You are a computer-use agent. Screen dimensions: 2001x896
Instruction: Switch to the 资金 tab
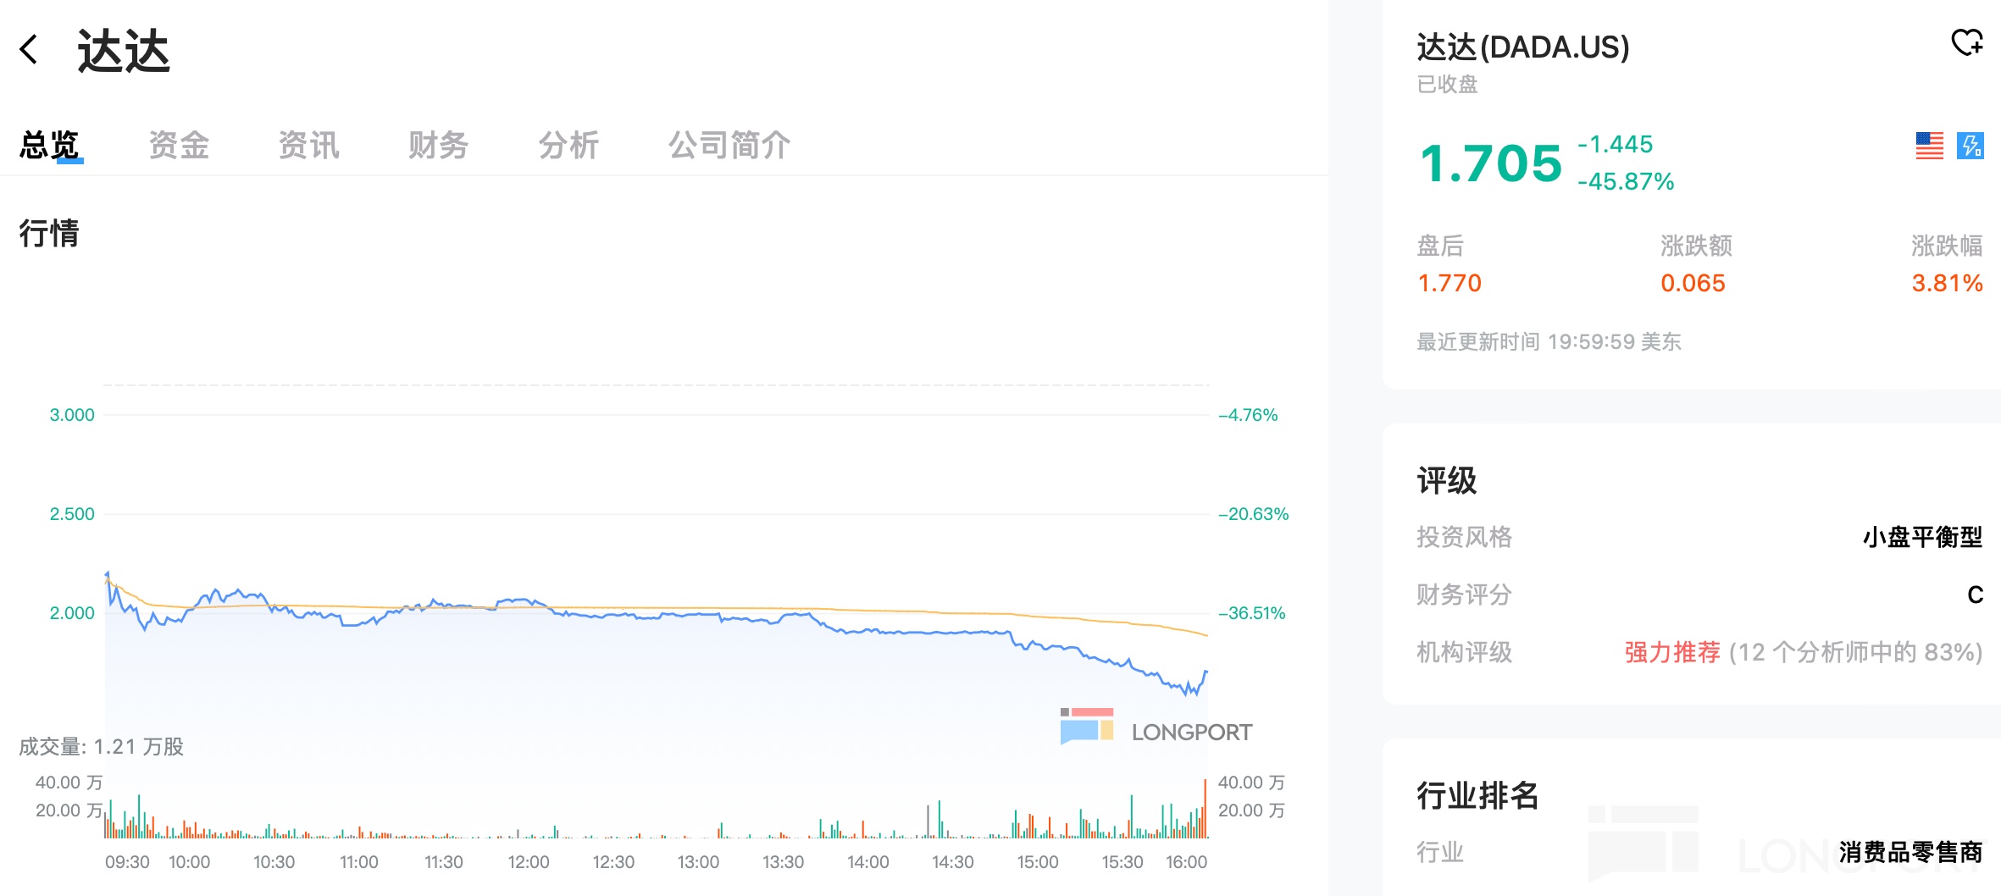[x=179, y=146]
